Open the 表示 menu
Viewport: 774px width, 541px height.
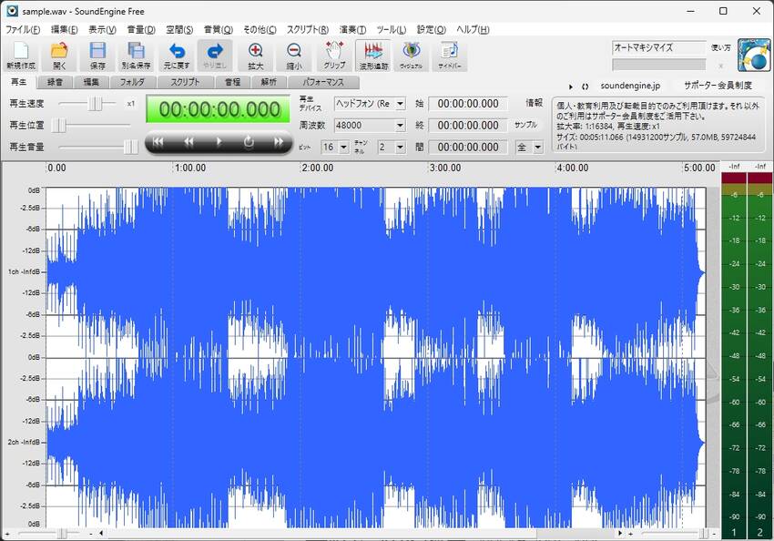click(x=102, y=30)
